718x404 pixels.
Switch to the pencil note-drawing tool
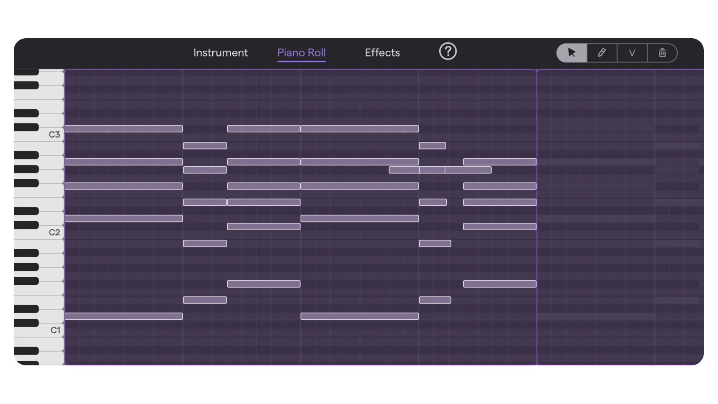coord(602,53)
